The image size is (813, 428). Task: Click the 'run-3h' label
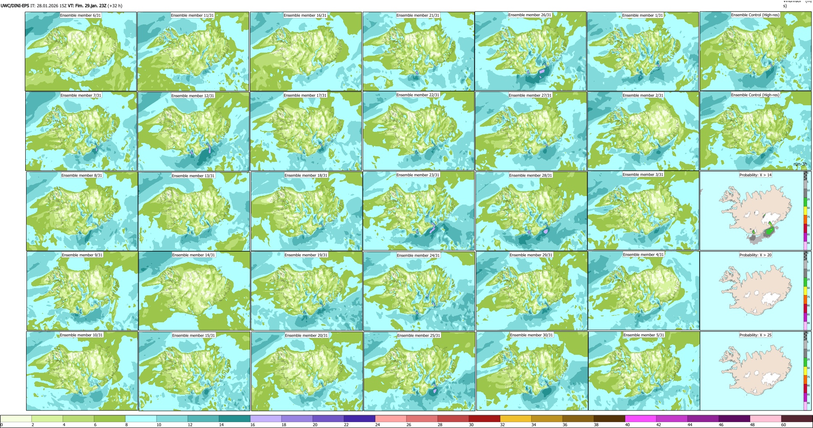(x=800, y=164)
